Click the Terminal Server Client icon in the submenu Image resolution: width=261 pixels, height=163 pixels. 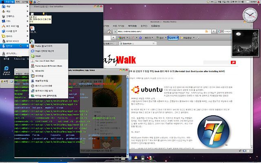[33, 96]
